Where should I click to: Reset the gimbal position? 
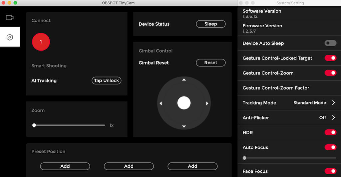(211, 63)
